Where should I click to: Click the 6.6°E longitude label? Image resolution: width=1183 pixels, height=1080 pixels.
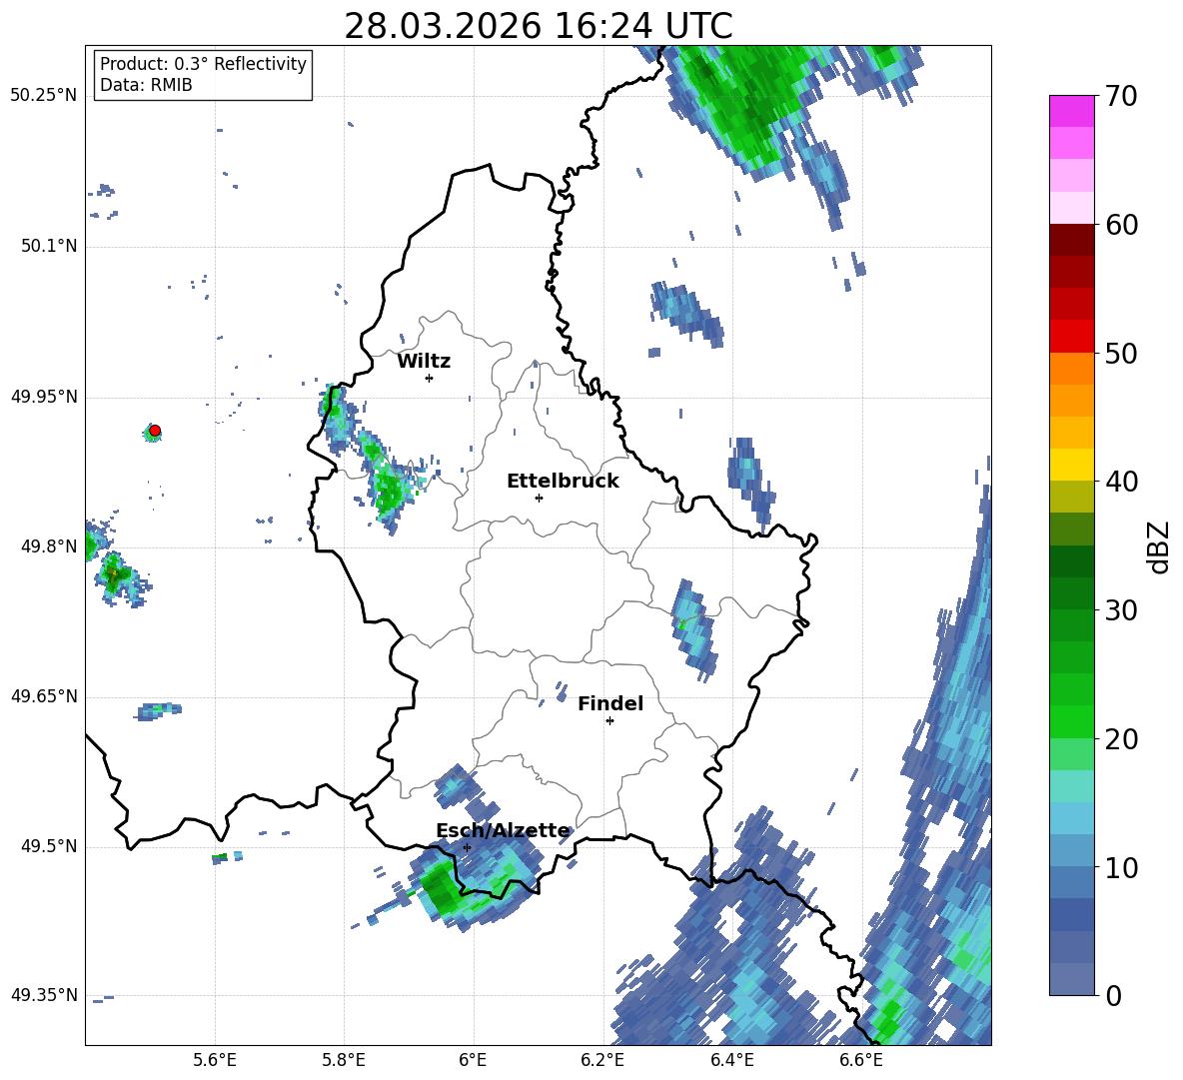pos(861,1060)
